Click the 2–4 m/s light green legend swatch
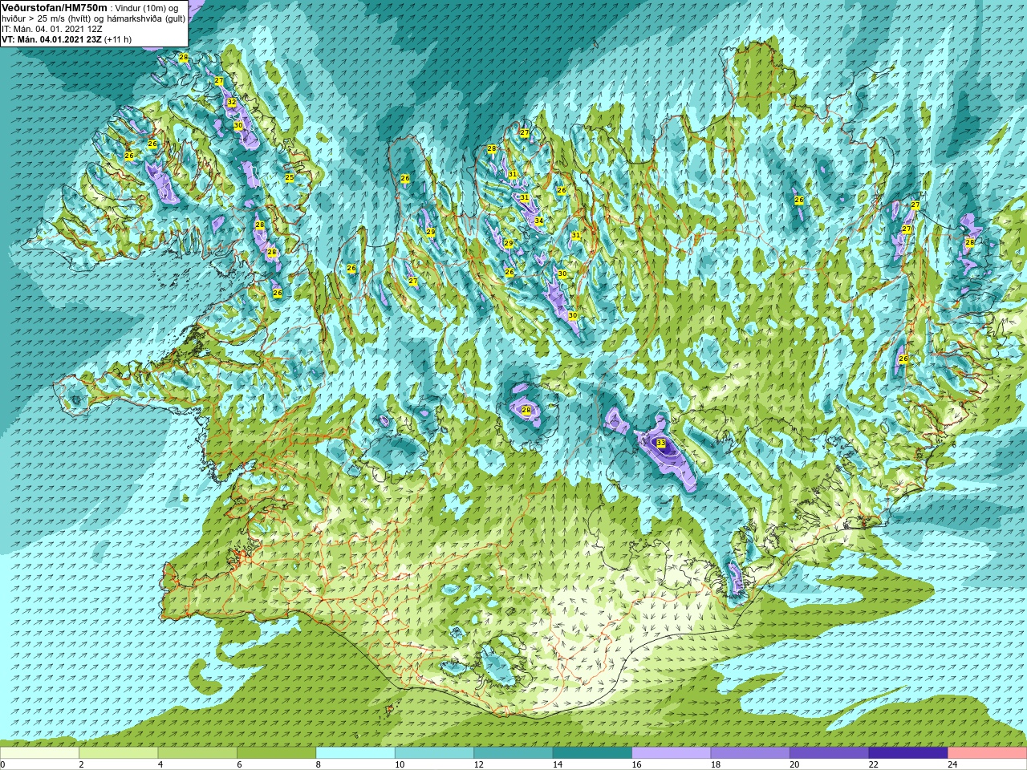 (x=118, y=753)
